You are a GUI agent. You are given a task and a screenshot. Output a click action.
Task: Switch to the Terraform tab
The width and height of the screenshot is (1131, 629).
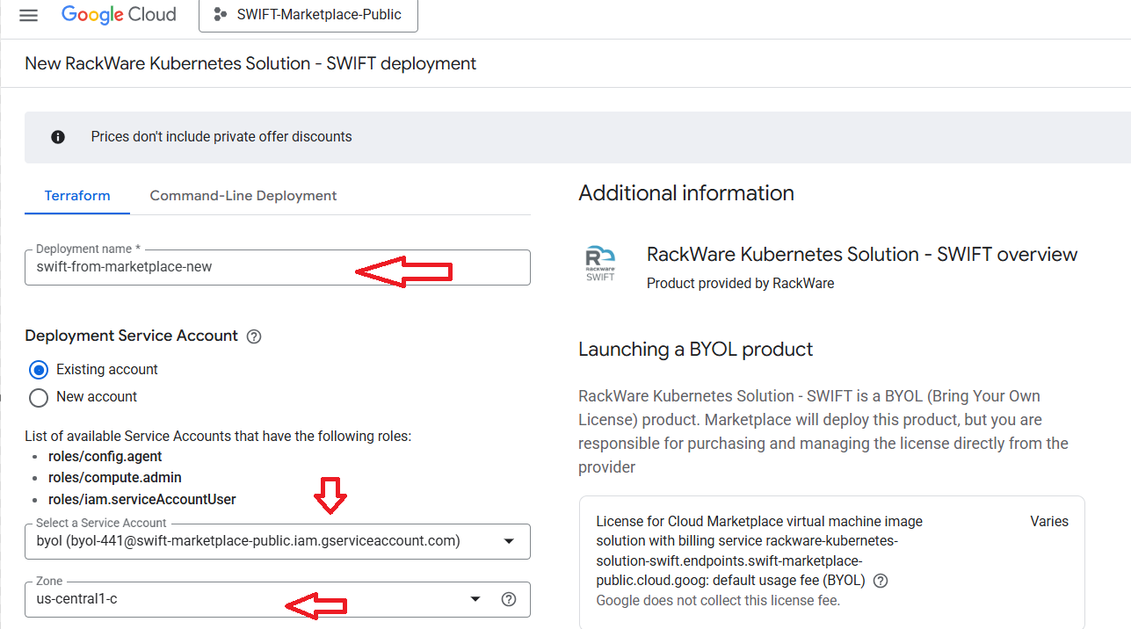point(77,195)
